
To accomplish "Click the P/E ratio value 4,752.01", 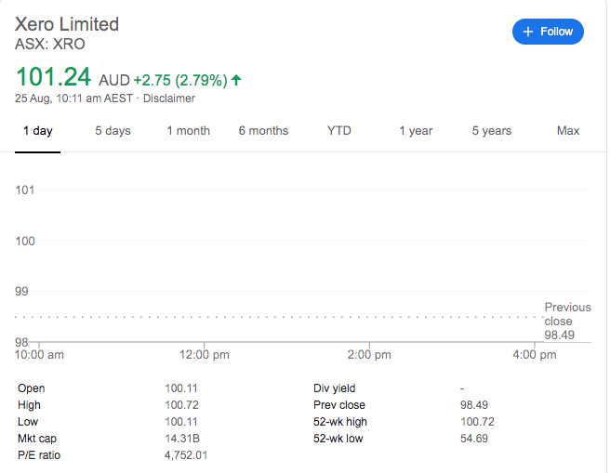I will coord(185,455).
